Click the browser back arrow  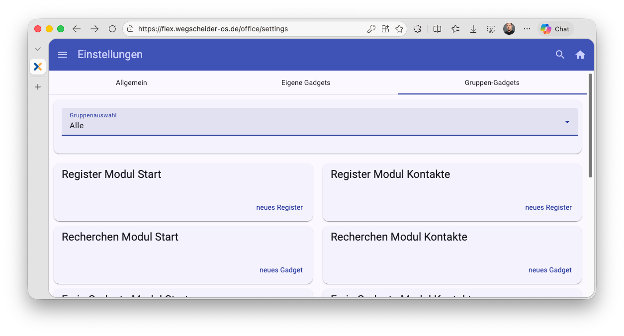(77, 29)
